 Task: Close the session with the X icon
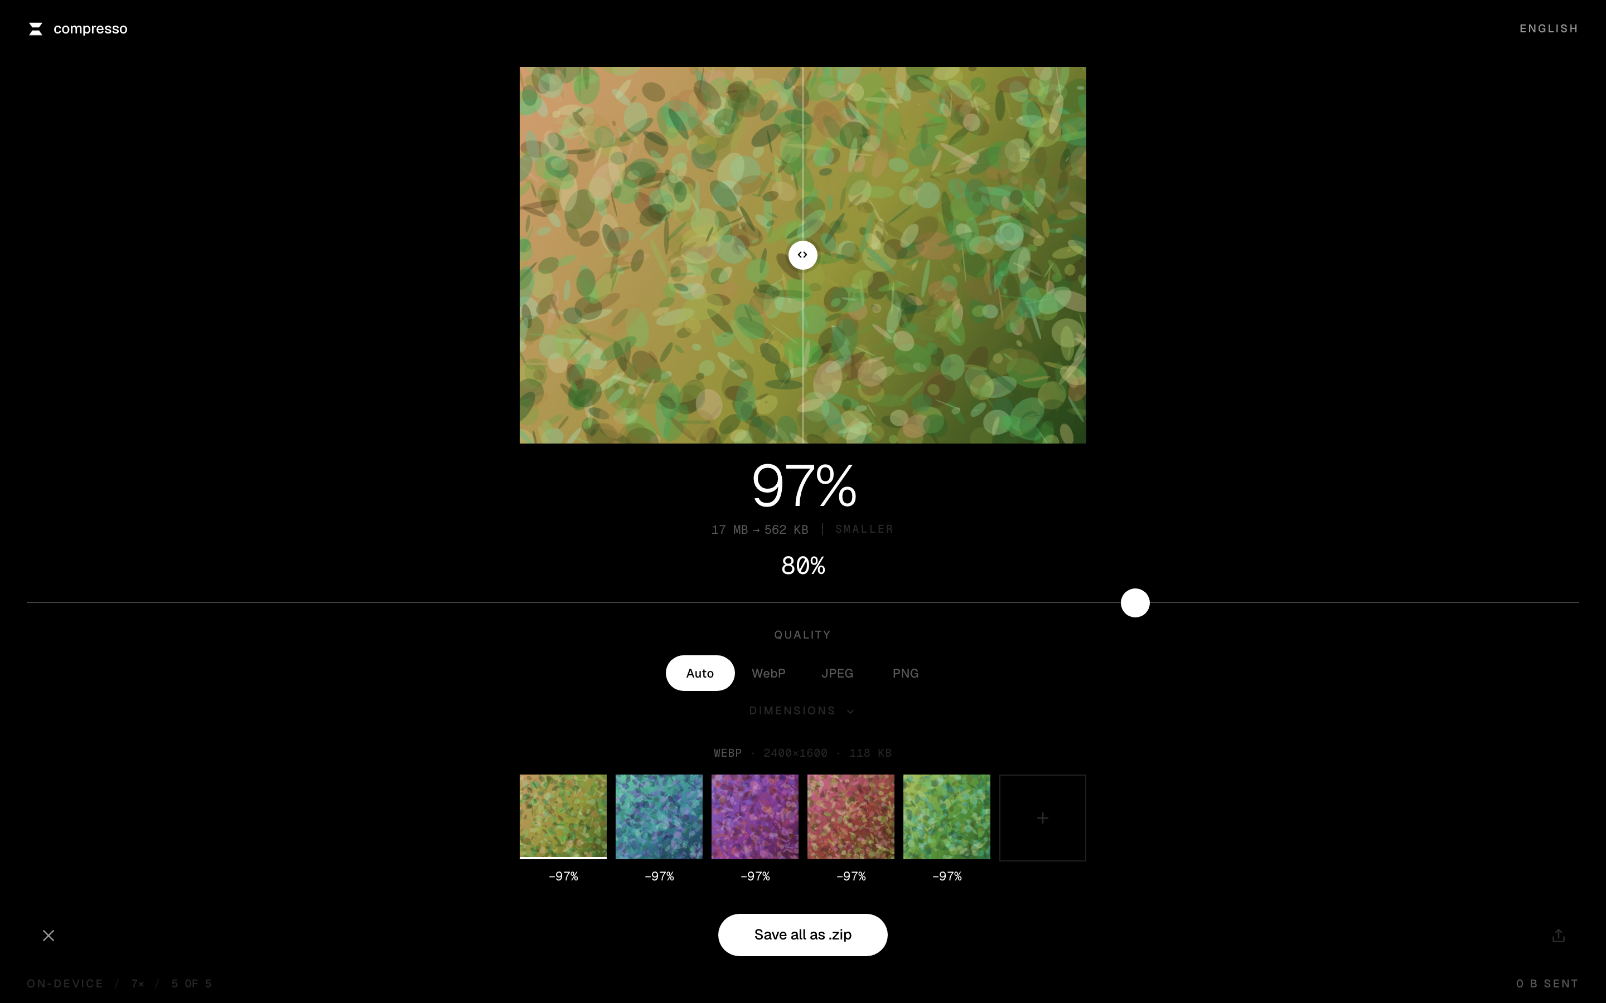pyautogui.click(x=49, y=936)
